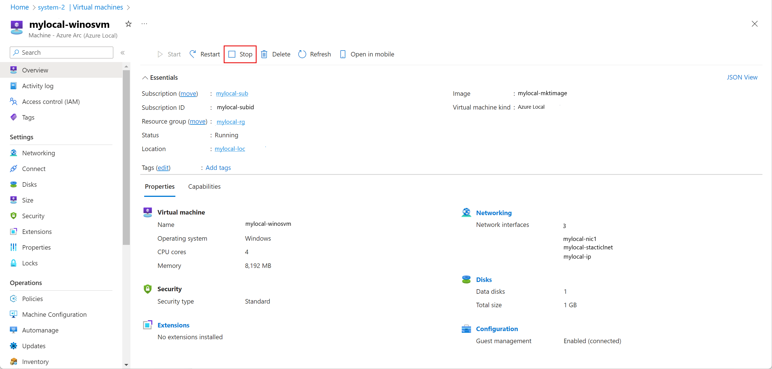Click the mylocal-nic1 network interface text
This screenshot has height=369, width=772.
(579, 239)
